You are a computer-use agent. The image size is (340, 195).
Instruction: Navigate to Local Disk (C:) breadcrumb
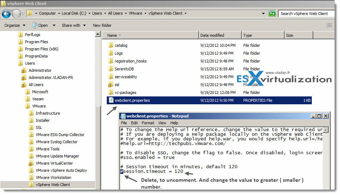click(74, 14)
